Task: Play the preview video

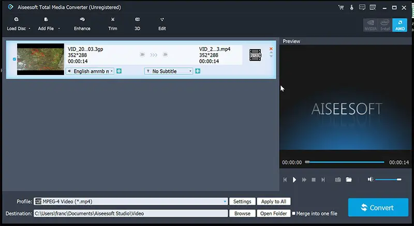Action: click(294, 179)
